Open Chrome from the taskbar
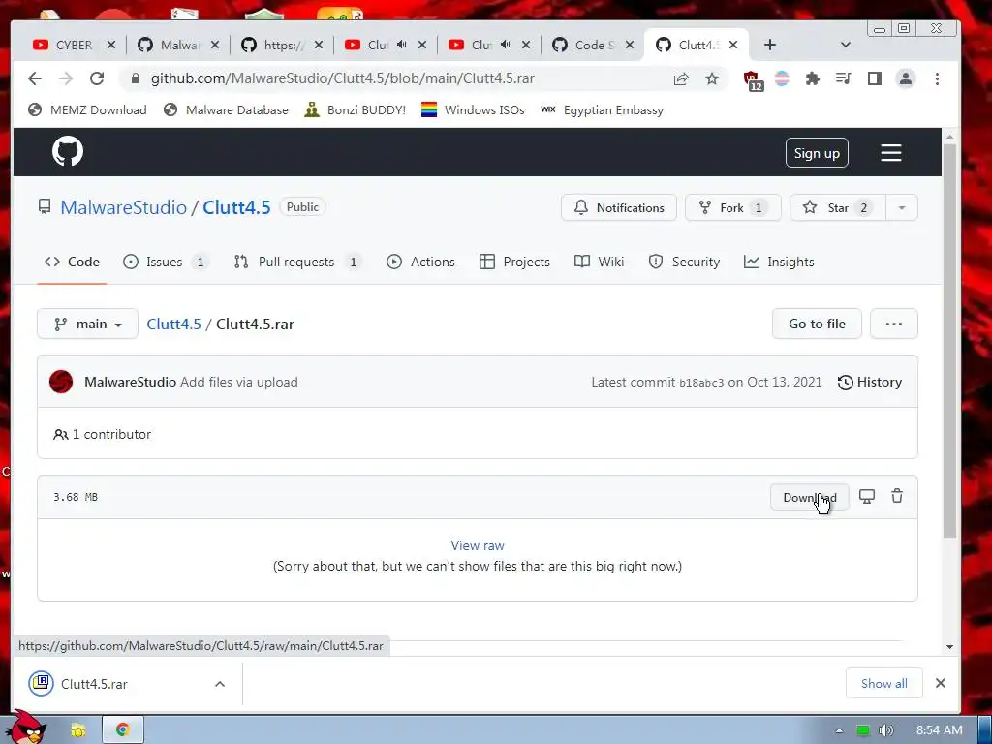Screen dimensions: 992x744 click(x=123, y=729)
